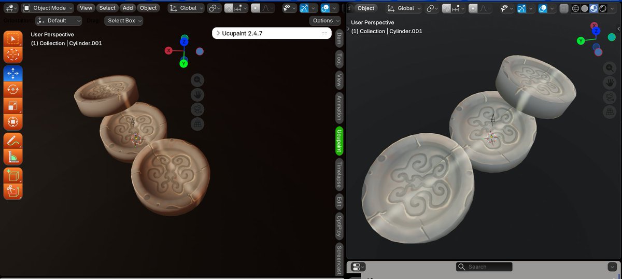Open the Default orientation dropdown
The image size is (622, 279).
point(59,20)
